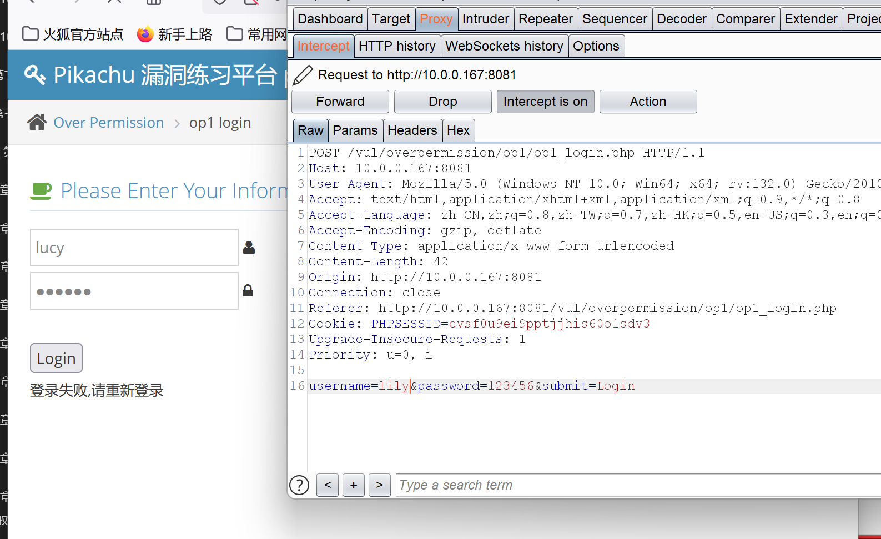
Task: Click the Login button on the page
Action: [56, 359]
